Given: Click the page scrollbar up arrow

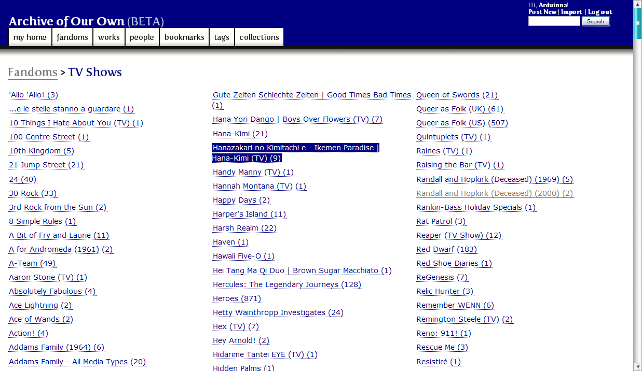Looking at the screenshot, I should click(x=638, y=4).
